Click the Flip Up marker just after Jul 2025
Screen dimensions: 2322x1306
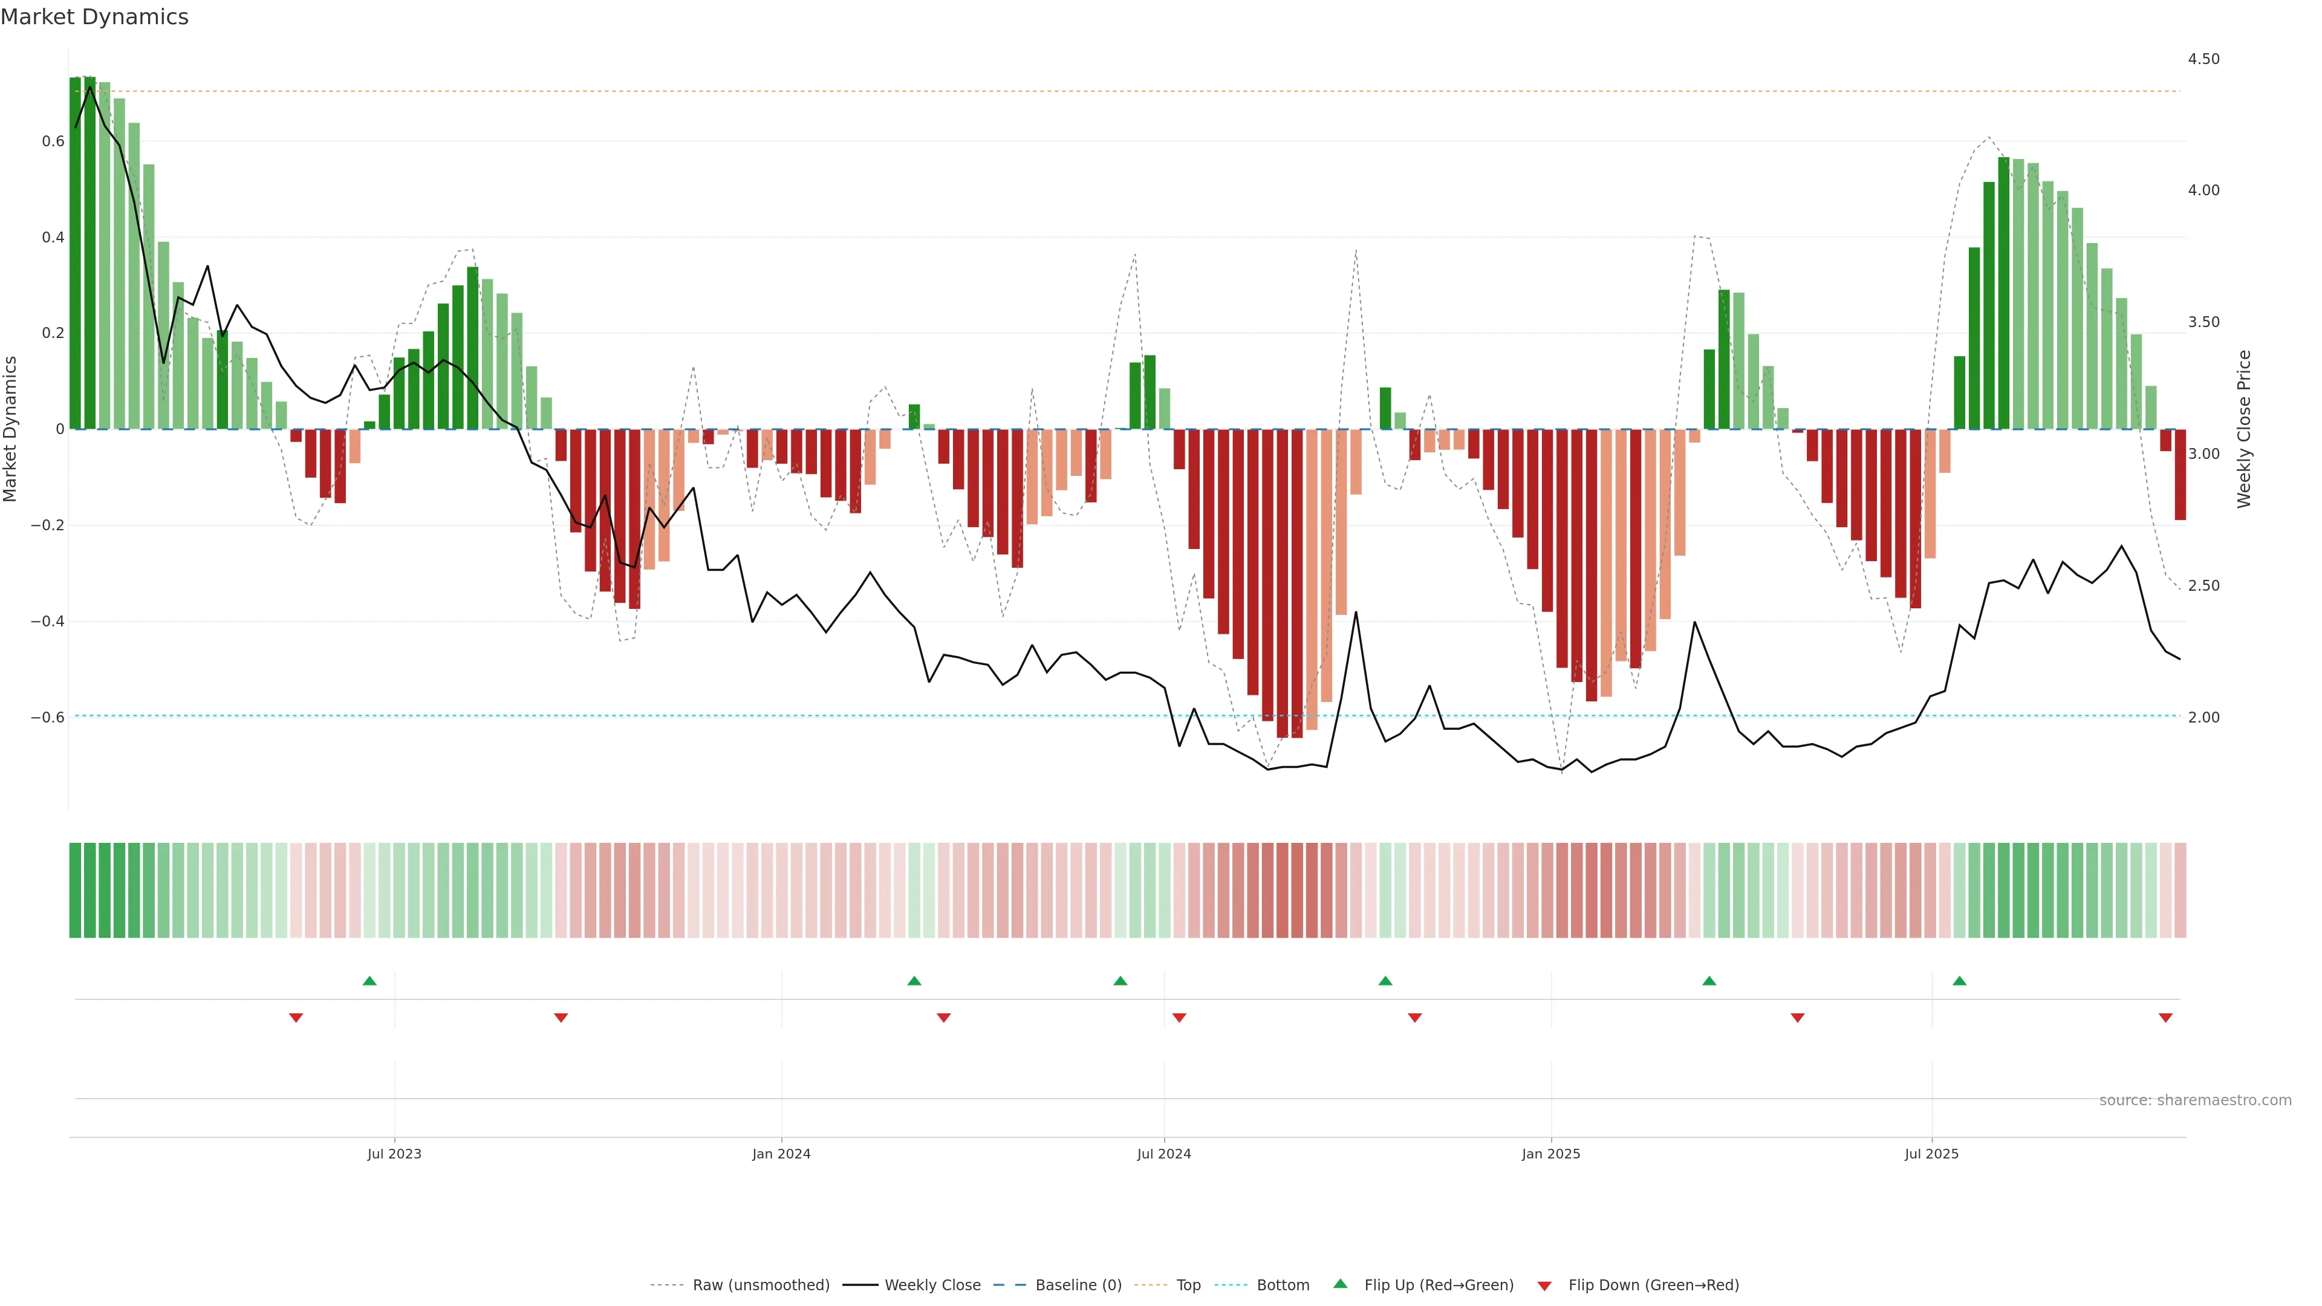[1960, 981]
